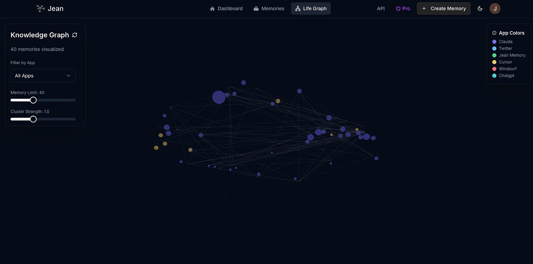This screenshot has width=533, height=264.
Task: Click the Jean Memory color swatch
Action: click(494, 55)
